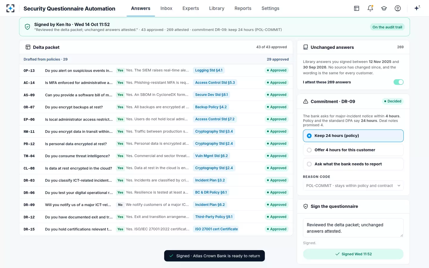This screenshot has height=268, width=429.
Task: Click the 'Drafted from policies · 29' header
Action: [46, 59]
